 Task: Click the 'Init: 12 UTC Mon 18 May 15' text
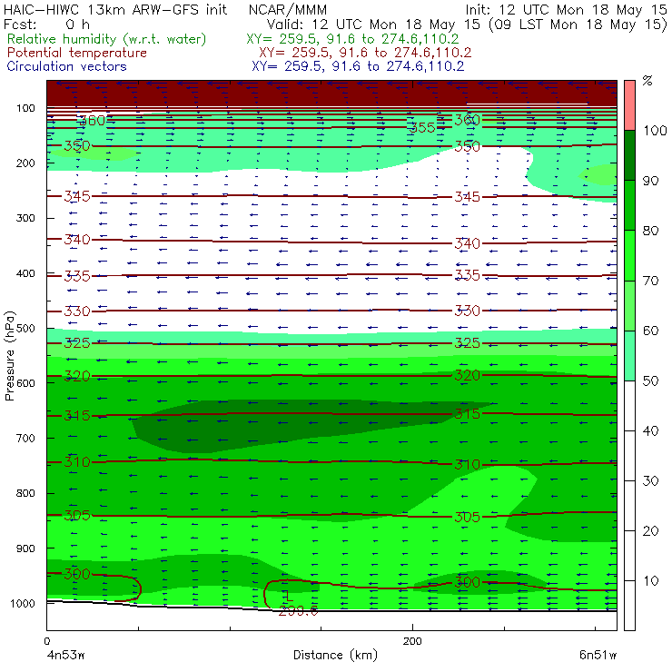point(566,9)
